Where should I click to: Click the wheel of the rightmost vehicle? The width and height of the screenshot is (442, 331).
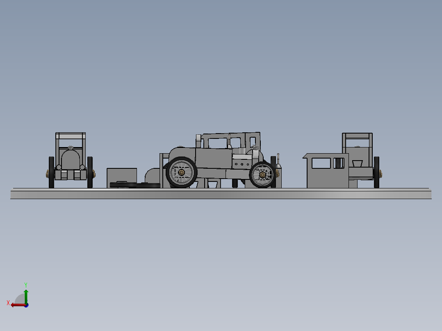tap(377, 171)
